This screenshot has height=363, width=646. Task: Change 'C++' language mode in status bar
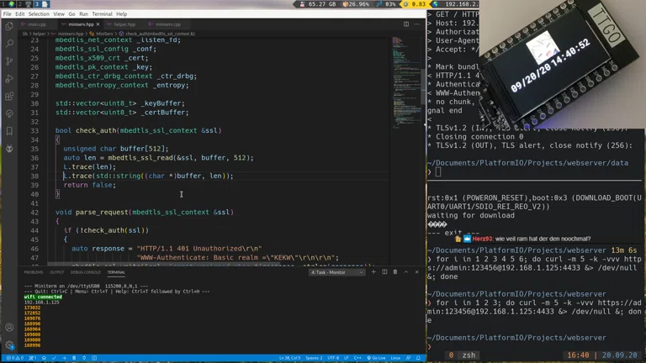(x=357, y=358)
